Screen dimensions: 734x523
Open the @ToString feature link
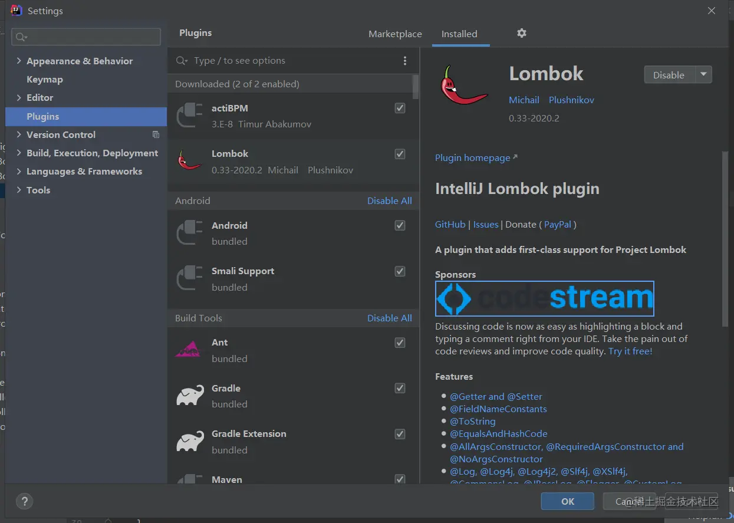pyautogui.click(x=472, y=421)
